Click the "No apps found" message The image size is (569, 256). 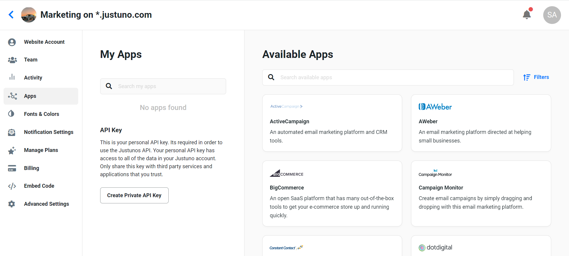163,108
